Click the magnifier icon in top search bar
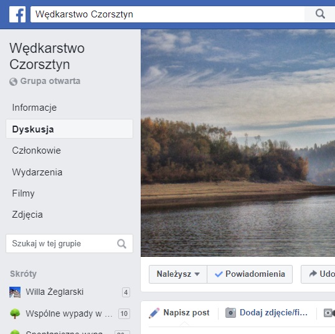Viewport: 335px width, 334px height. (x=320, y=14)
